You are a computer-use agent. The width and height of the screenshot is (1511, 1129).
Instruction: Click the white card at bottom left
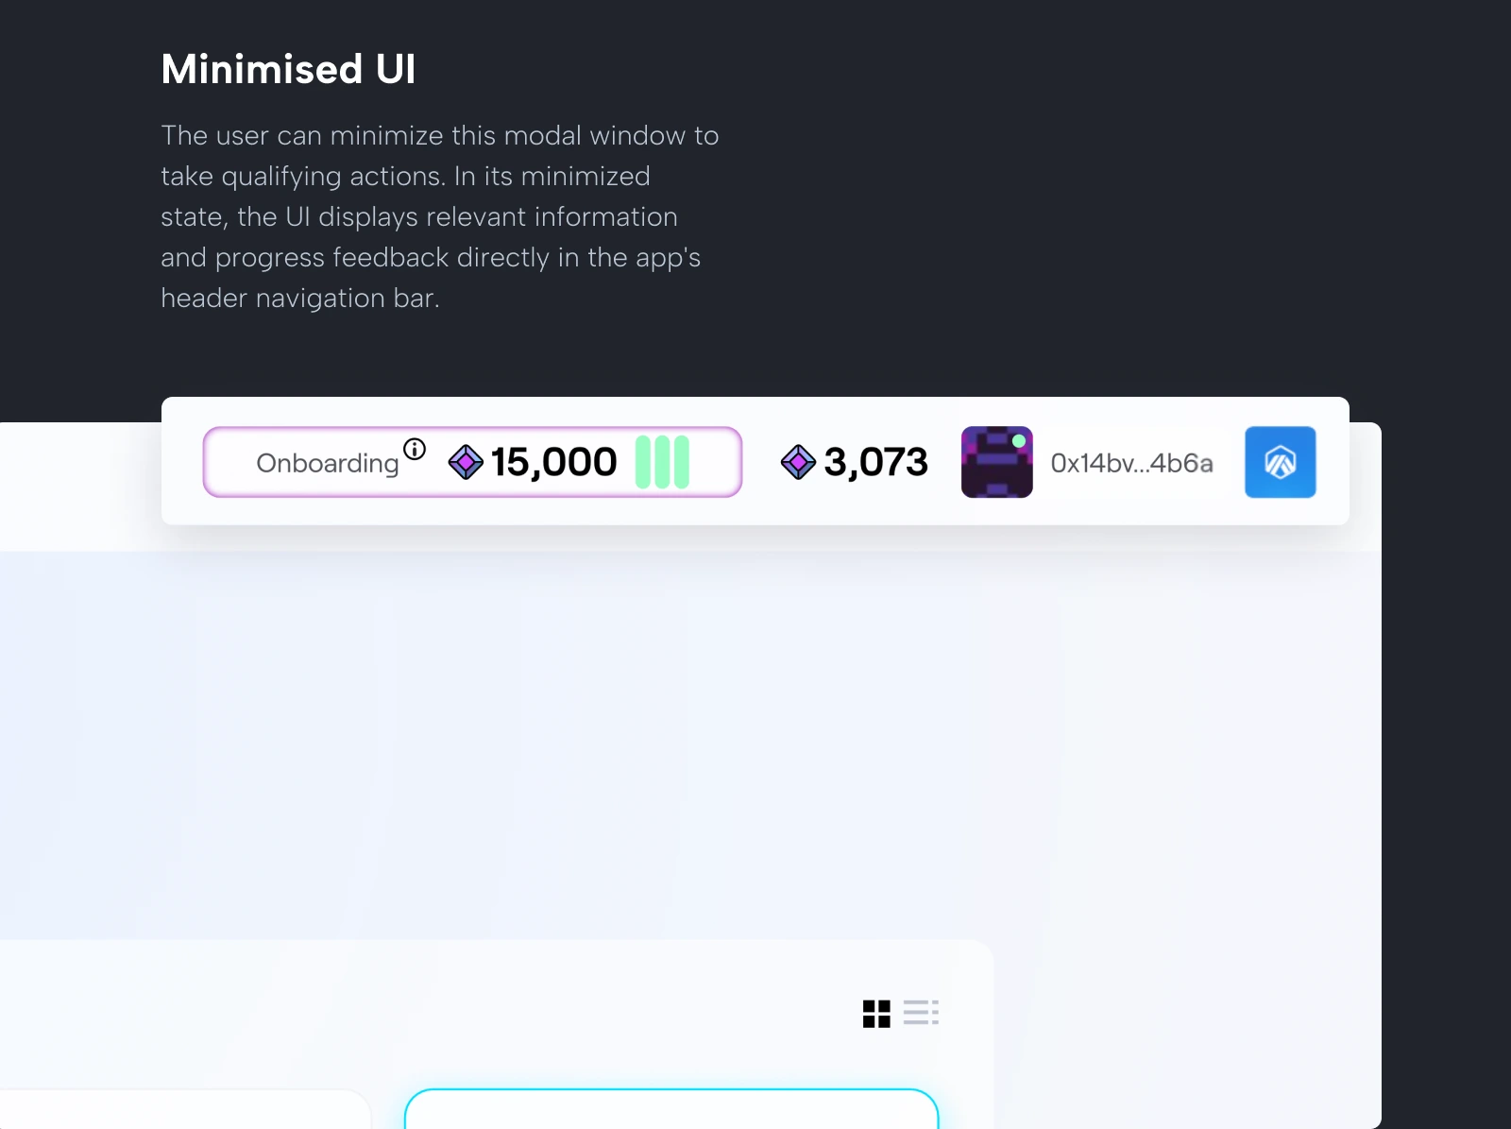[185, 1109]
